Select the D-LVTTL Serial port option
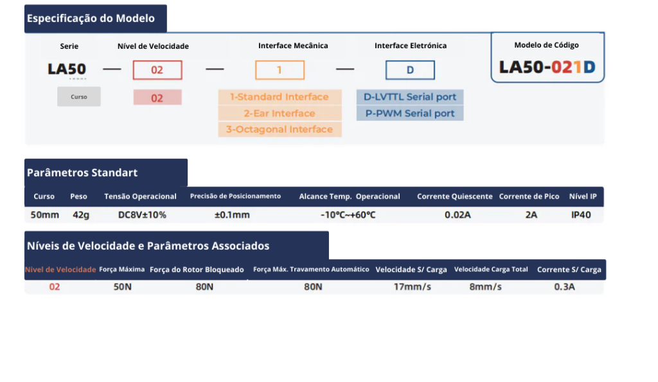Screen dimensions: 658x382 pos(410,97)
